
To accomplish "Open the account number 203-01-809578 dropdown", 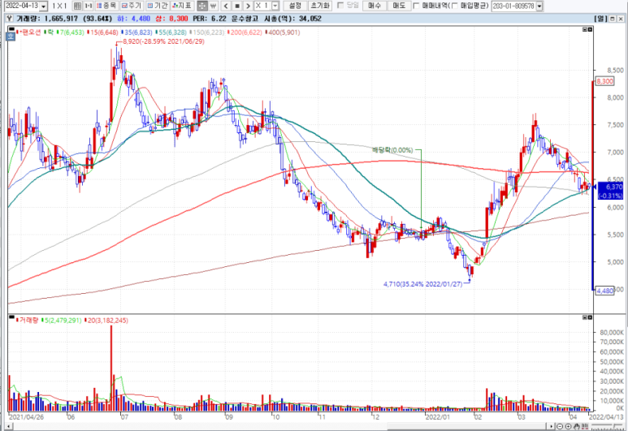I will pos(539,6).
